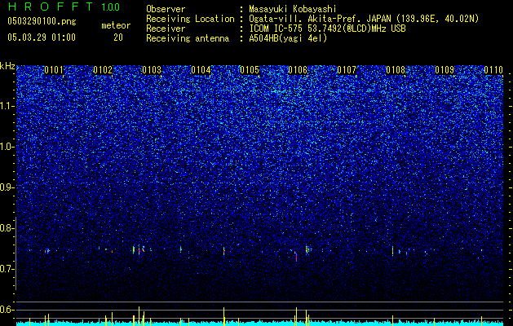Click the Receiving Location value text

click(364, 19)
